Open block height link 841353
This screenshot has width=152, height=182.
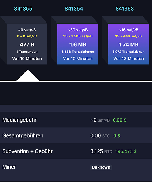125,9
